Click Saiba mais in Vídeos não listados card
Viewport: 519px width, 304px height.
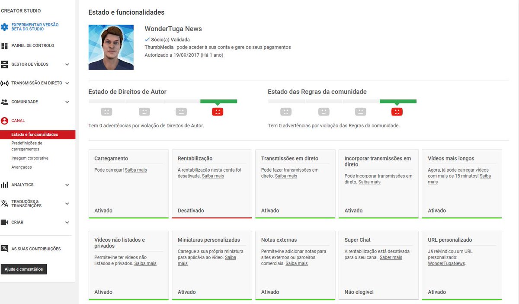pos(145,263)
